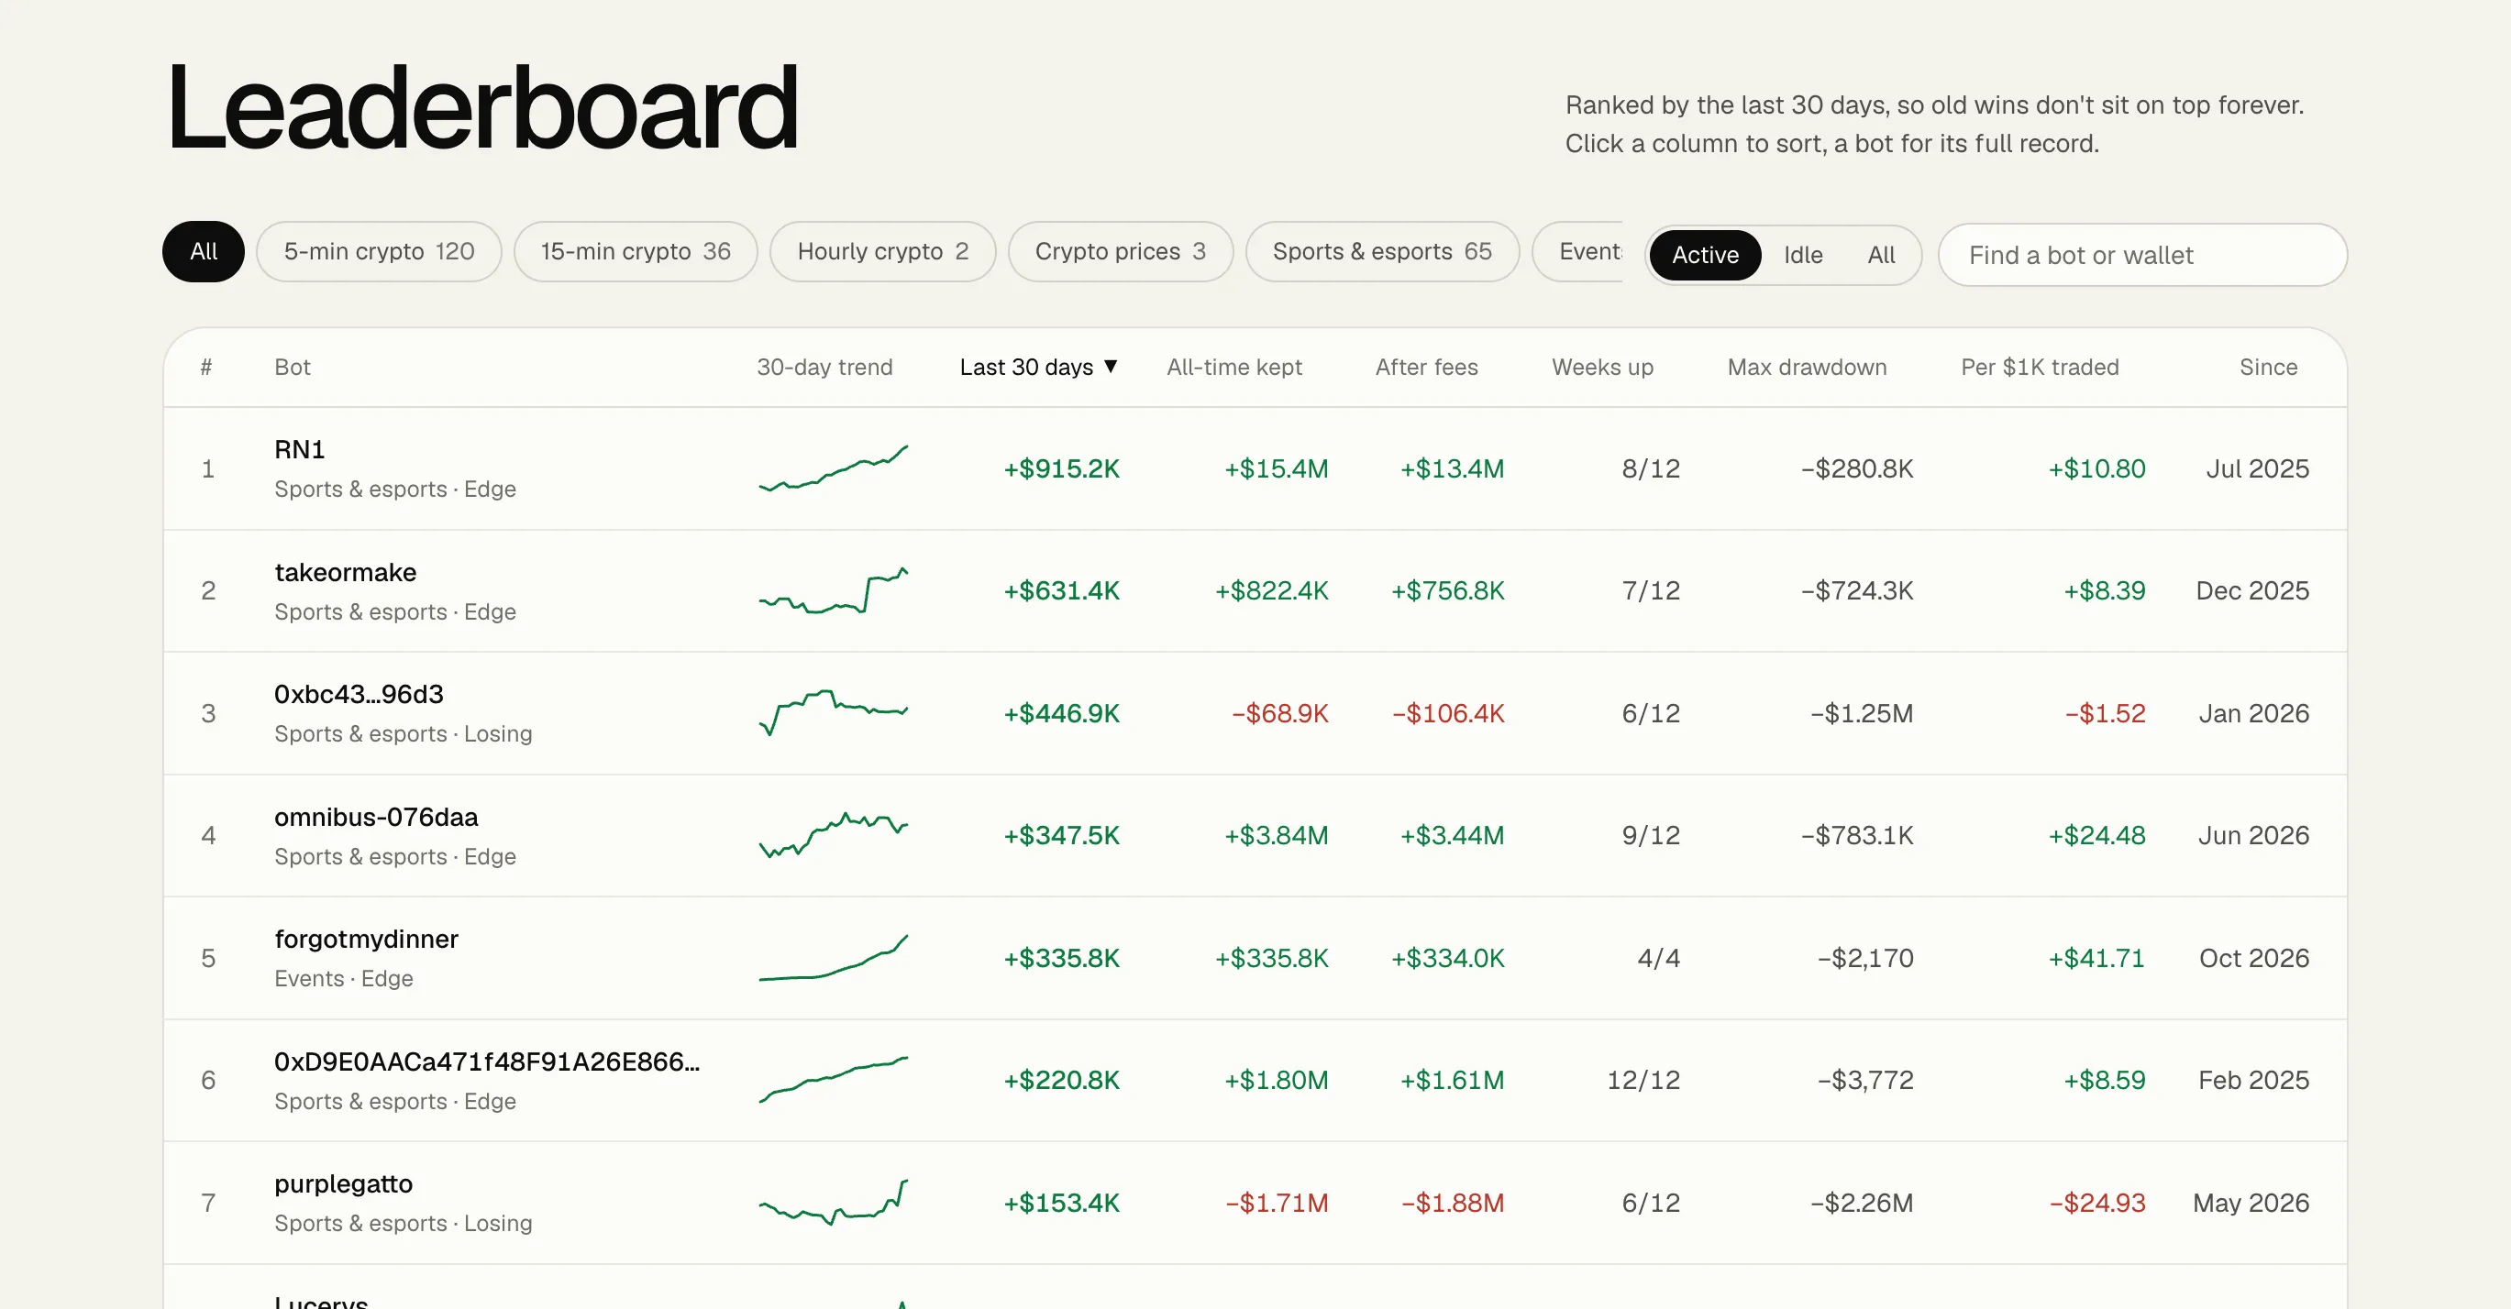Image resolution: width=2511 pixels, height=1309 pixels.
Task: Filter by Crypto prices category
Action: pos(1120,251)
